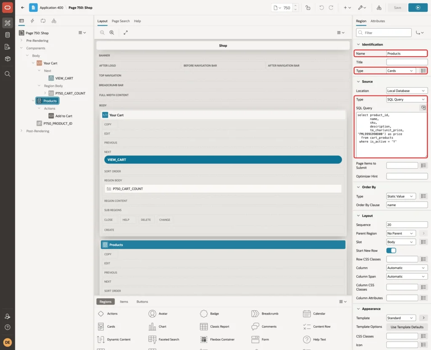Collapse the Source section

pyautogui.click(x=358, y=82)
